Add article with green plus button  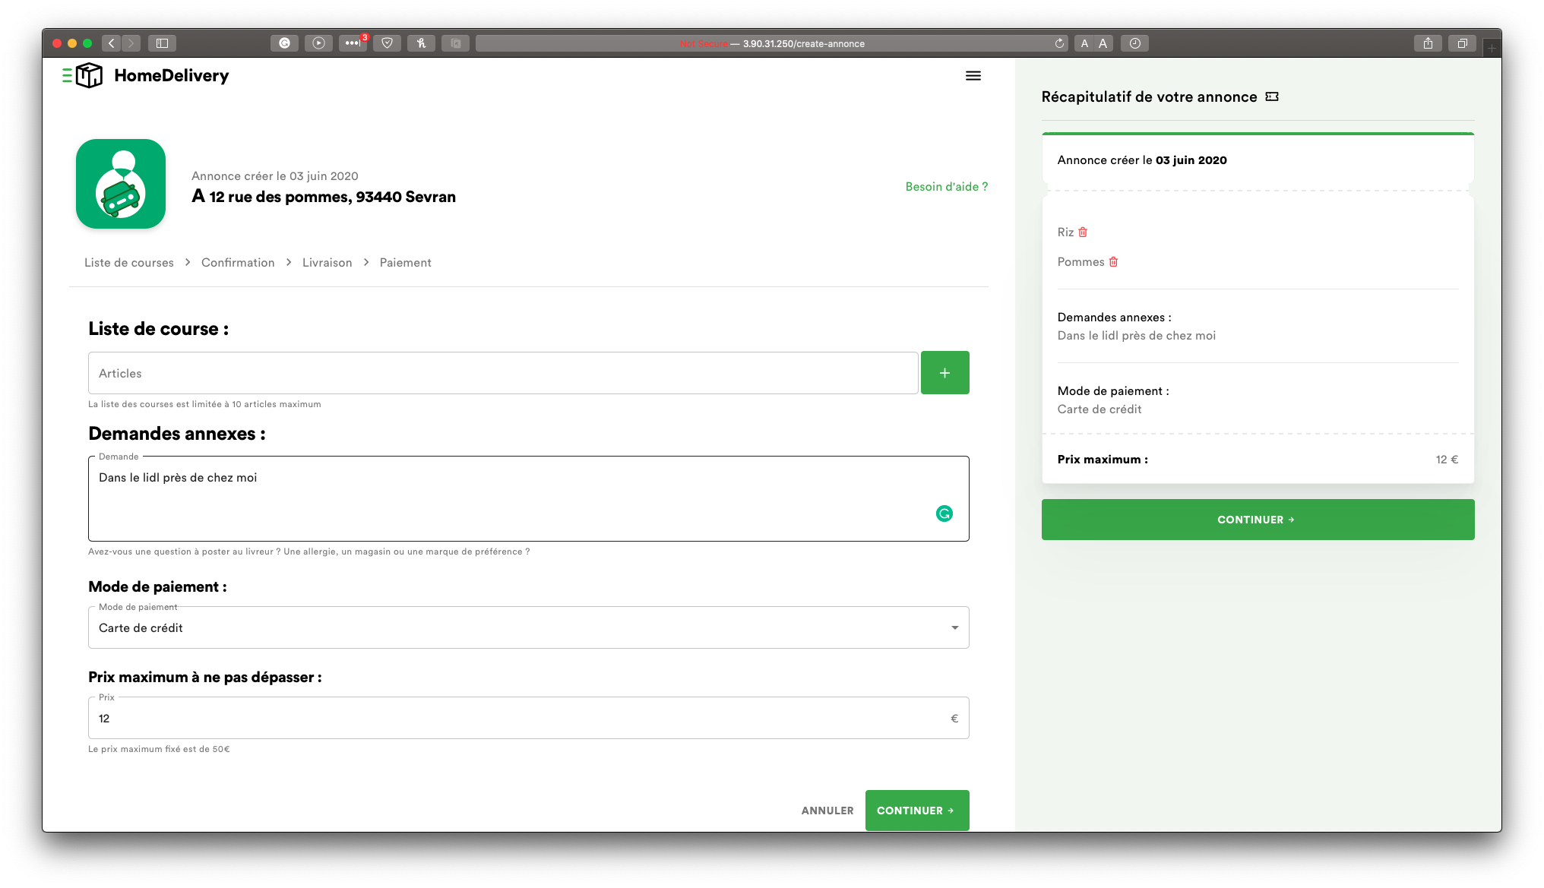944,373
